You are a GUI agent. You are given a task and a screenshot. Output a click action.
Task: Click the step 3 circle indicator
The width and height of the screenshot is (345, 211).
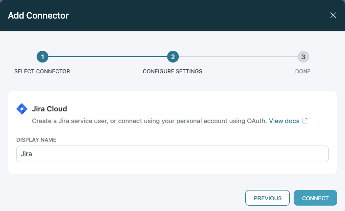click(x=303, y=57)
